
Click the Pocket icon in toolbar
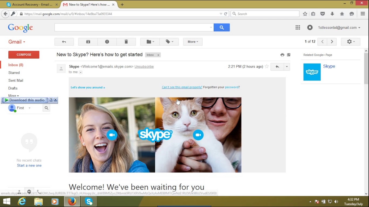(x=323, y=14)
